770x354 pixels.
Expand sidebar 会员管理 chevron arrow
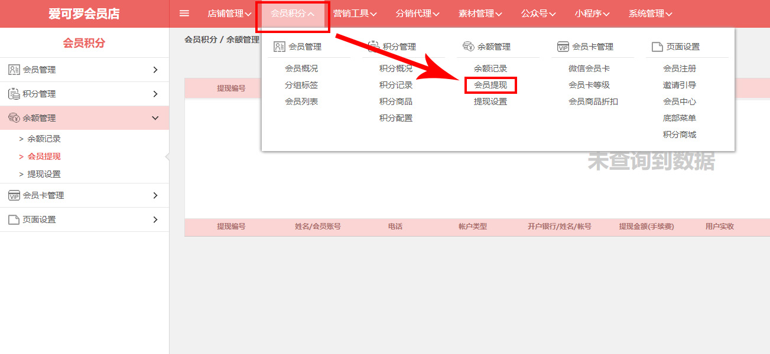(155, 70)
